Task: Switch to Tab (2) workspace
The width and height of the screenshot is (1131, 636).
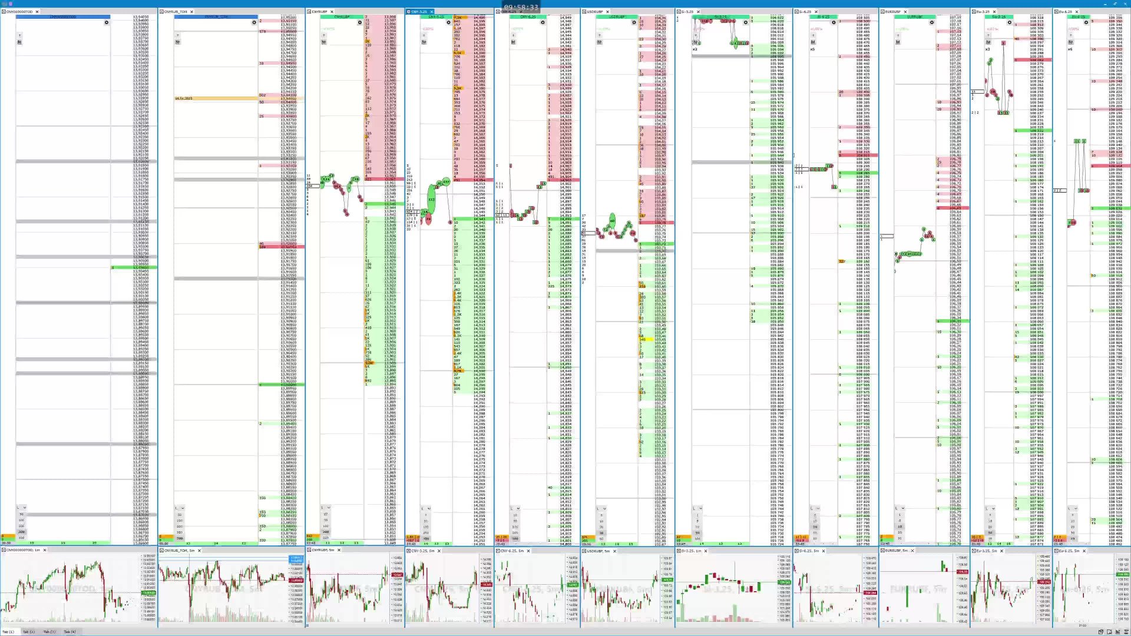Action: click(29, 632)
